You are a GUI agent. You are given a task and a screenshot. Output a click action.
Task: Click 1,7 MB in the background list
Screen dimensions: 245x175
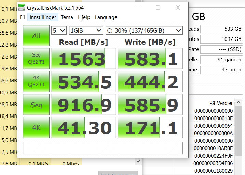click(9, 128)
